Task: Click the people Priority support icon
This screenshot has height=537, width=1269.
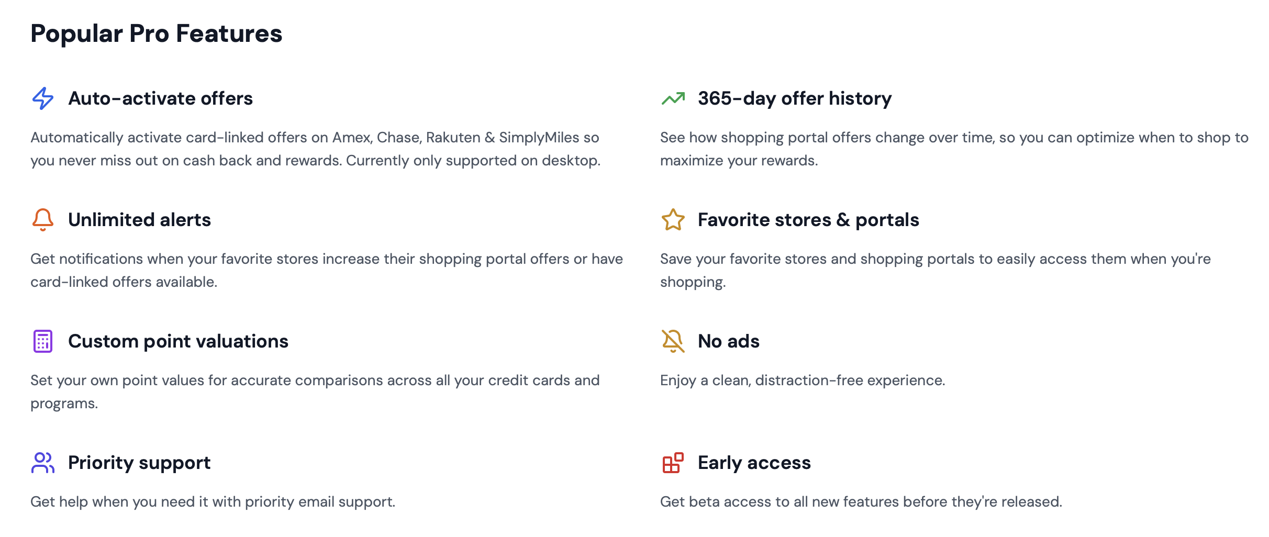Action: (43, 463)
